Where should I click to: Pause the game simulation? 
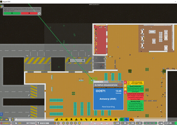2,123
